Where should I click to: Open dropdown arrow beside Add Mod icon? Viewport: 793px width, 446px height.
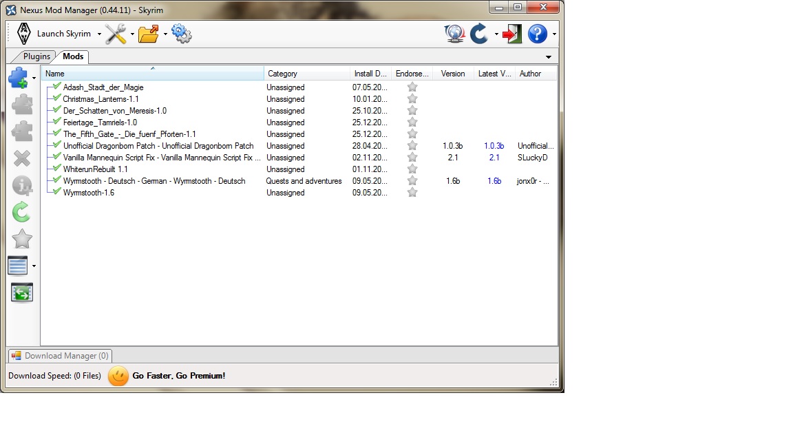click(x=34, y=78)
